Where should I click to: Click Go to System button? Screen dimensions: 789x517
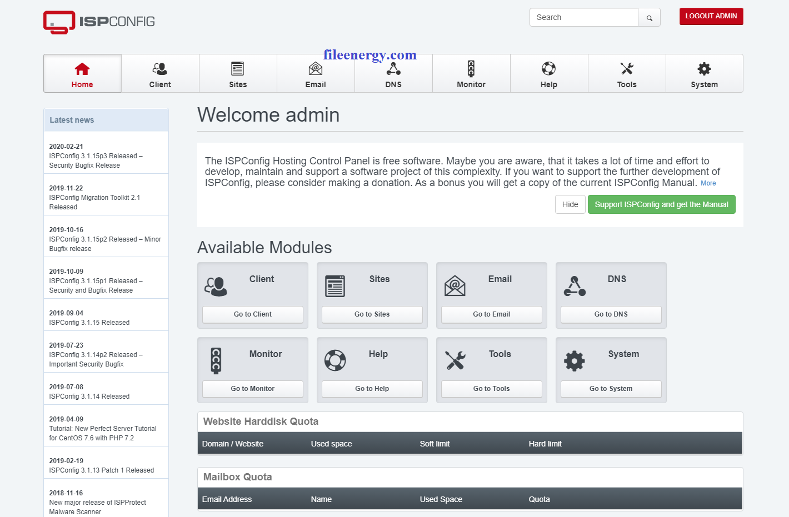click(x=611, y=389)
